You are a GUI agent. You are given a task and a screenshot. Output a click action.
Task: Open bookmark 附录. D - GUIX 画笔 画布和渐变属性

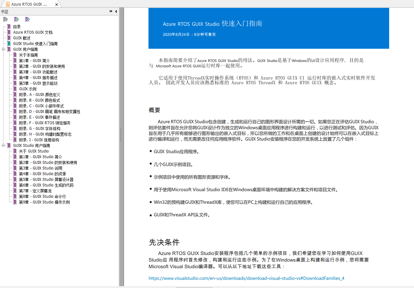tap(49, 112)
